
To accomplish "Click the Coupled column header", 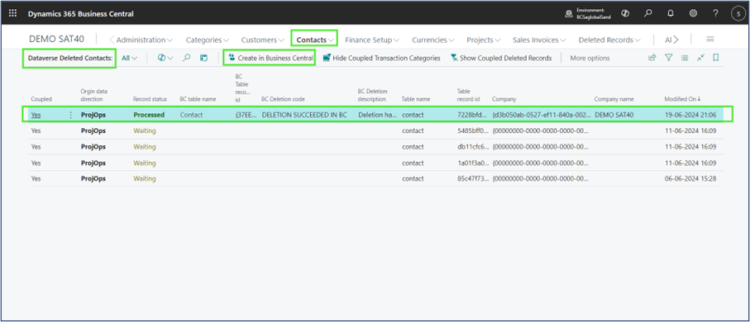I will pos(41,99).
